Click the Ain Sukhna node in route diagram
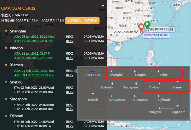 [116, 100]
